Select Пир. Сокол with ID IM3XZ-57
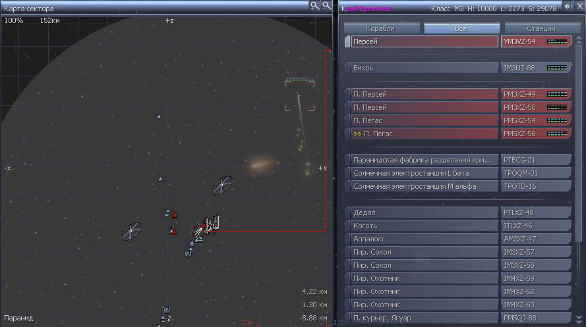 [x=425, y=252]
